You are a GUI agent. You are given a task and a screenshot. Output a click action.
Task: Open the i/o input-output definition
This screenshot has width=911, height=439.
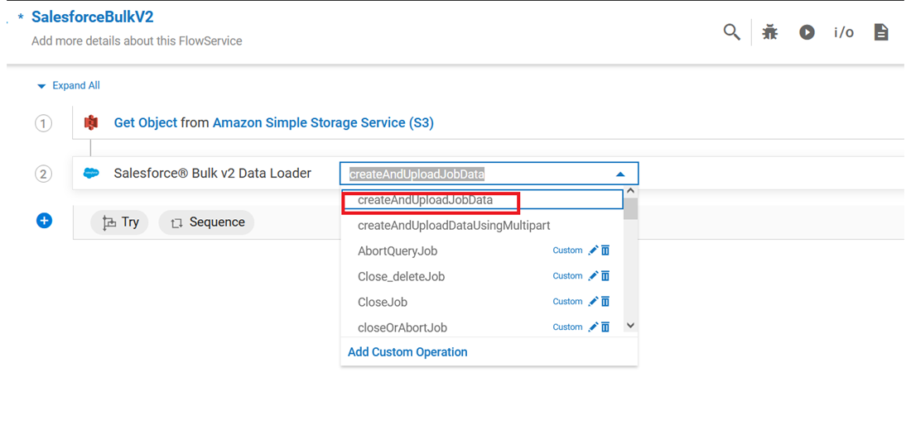(x=843, y=32)
